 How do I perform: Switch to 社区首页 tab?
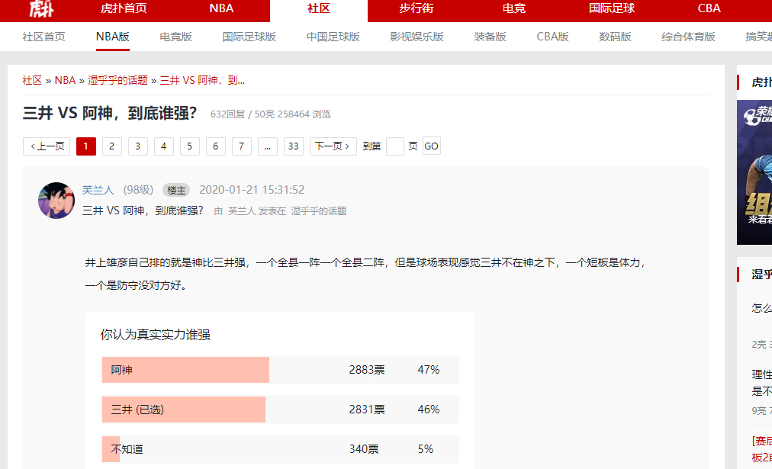tap(43, 37)
